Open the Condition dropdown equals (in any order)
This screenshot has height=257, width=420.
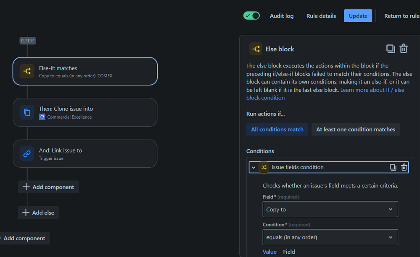330,237
